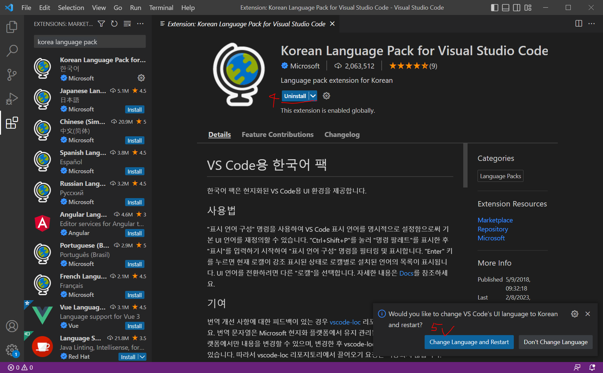Install Chinese (Simplified) Language Pack
The height and width of the screenshot is (373, 603).
pyautogui.click(x=134, y=140)
